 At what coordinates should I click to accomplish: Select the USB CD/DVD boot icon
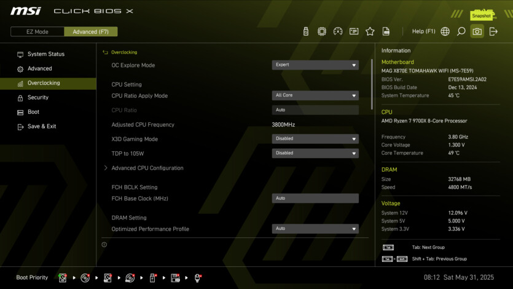[x=130, y=278]
